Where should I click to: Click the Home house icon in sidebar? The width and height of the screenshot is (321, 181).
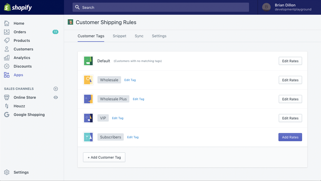(7, 23)
